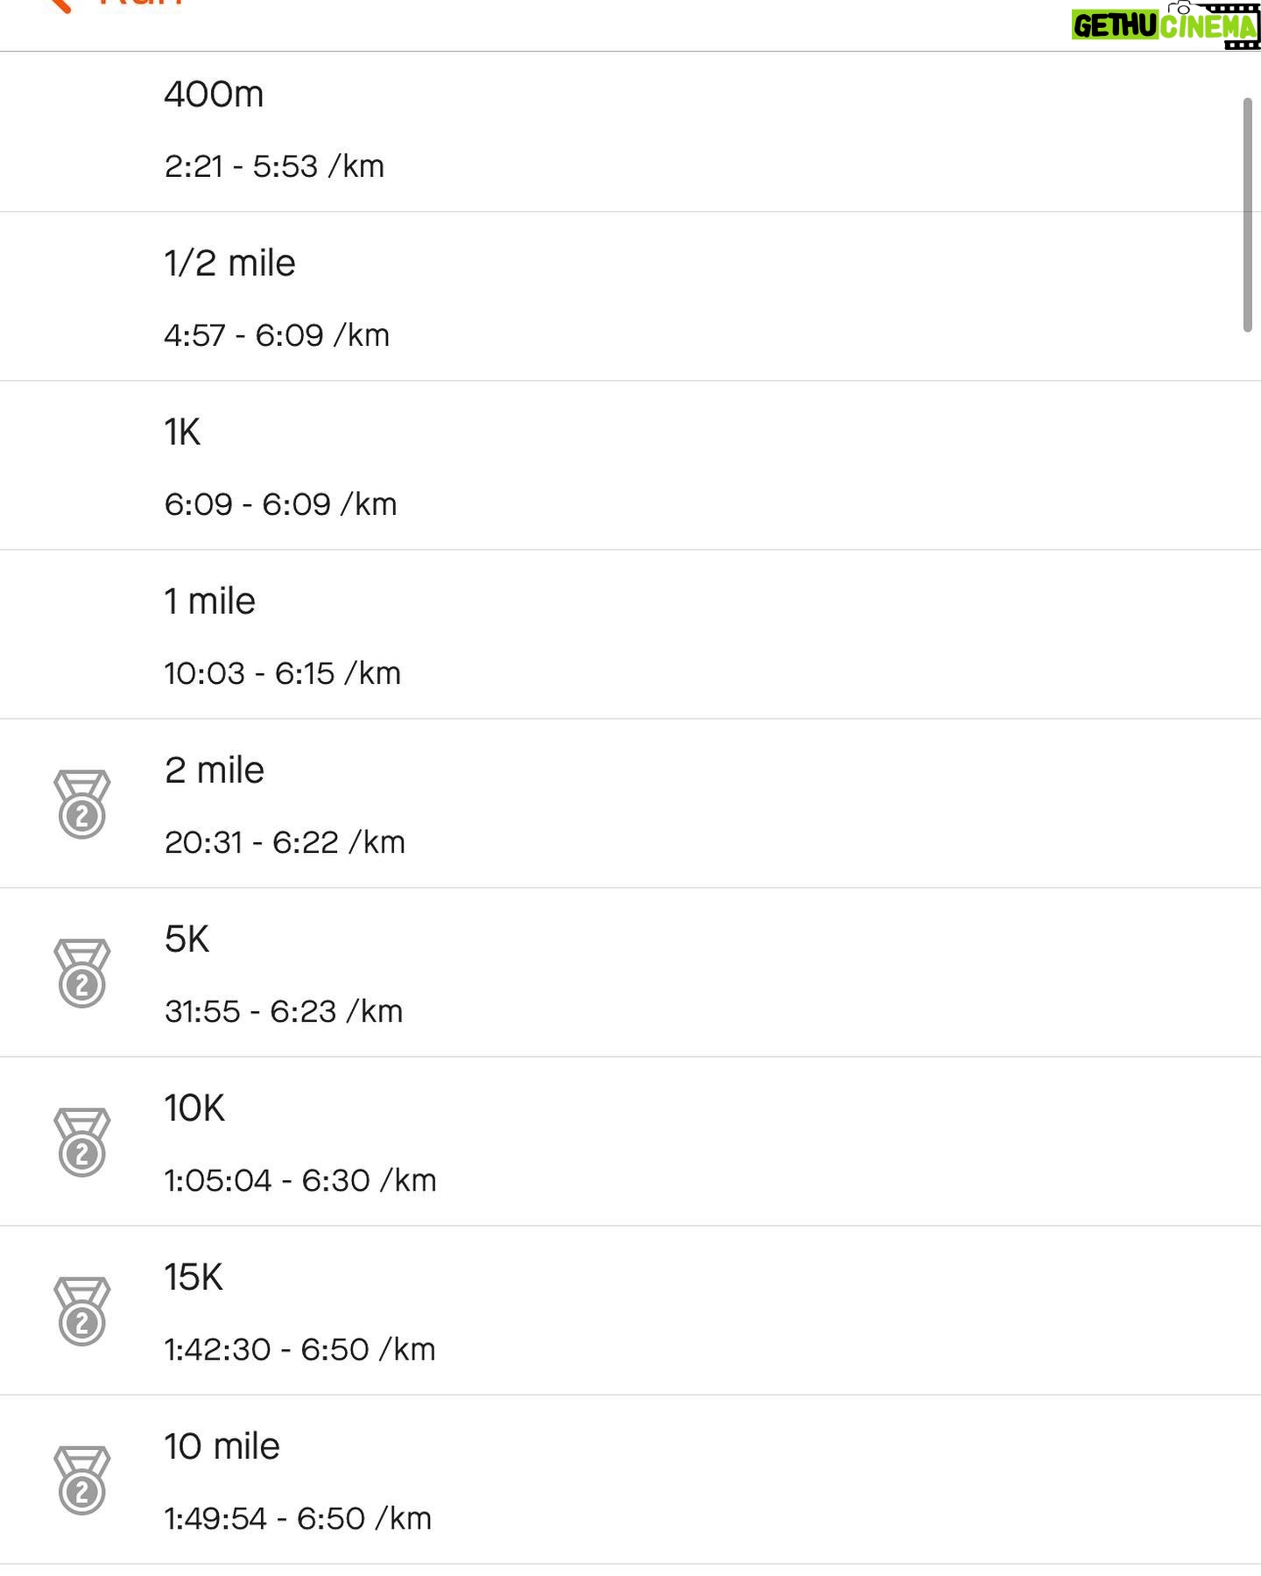
Task: Go back using the orange back arrow
Action: coord(58,4)
